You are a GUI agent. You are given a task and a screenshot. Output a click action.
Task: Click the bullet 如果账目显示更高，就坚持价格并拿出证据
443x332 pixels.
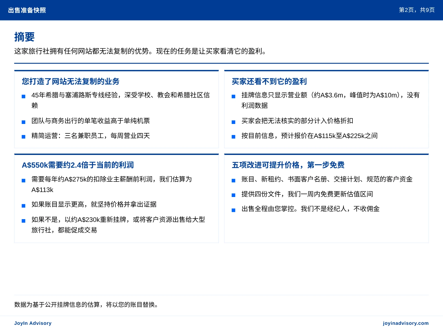pyautogui.click(x=94, y=204)
